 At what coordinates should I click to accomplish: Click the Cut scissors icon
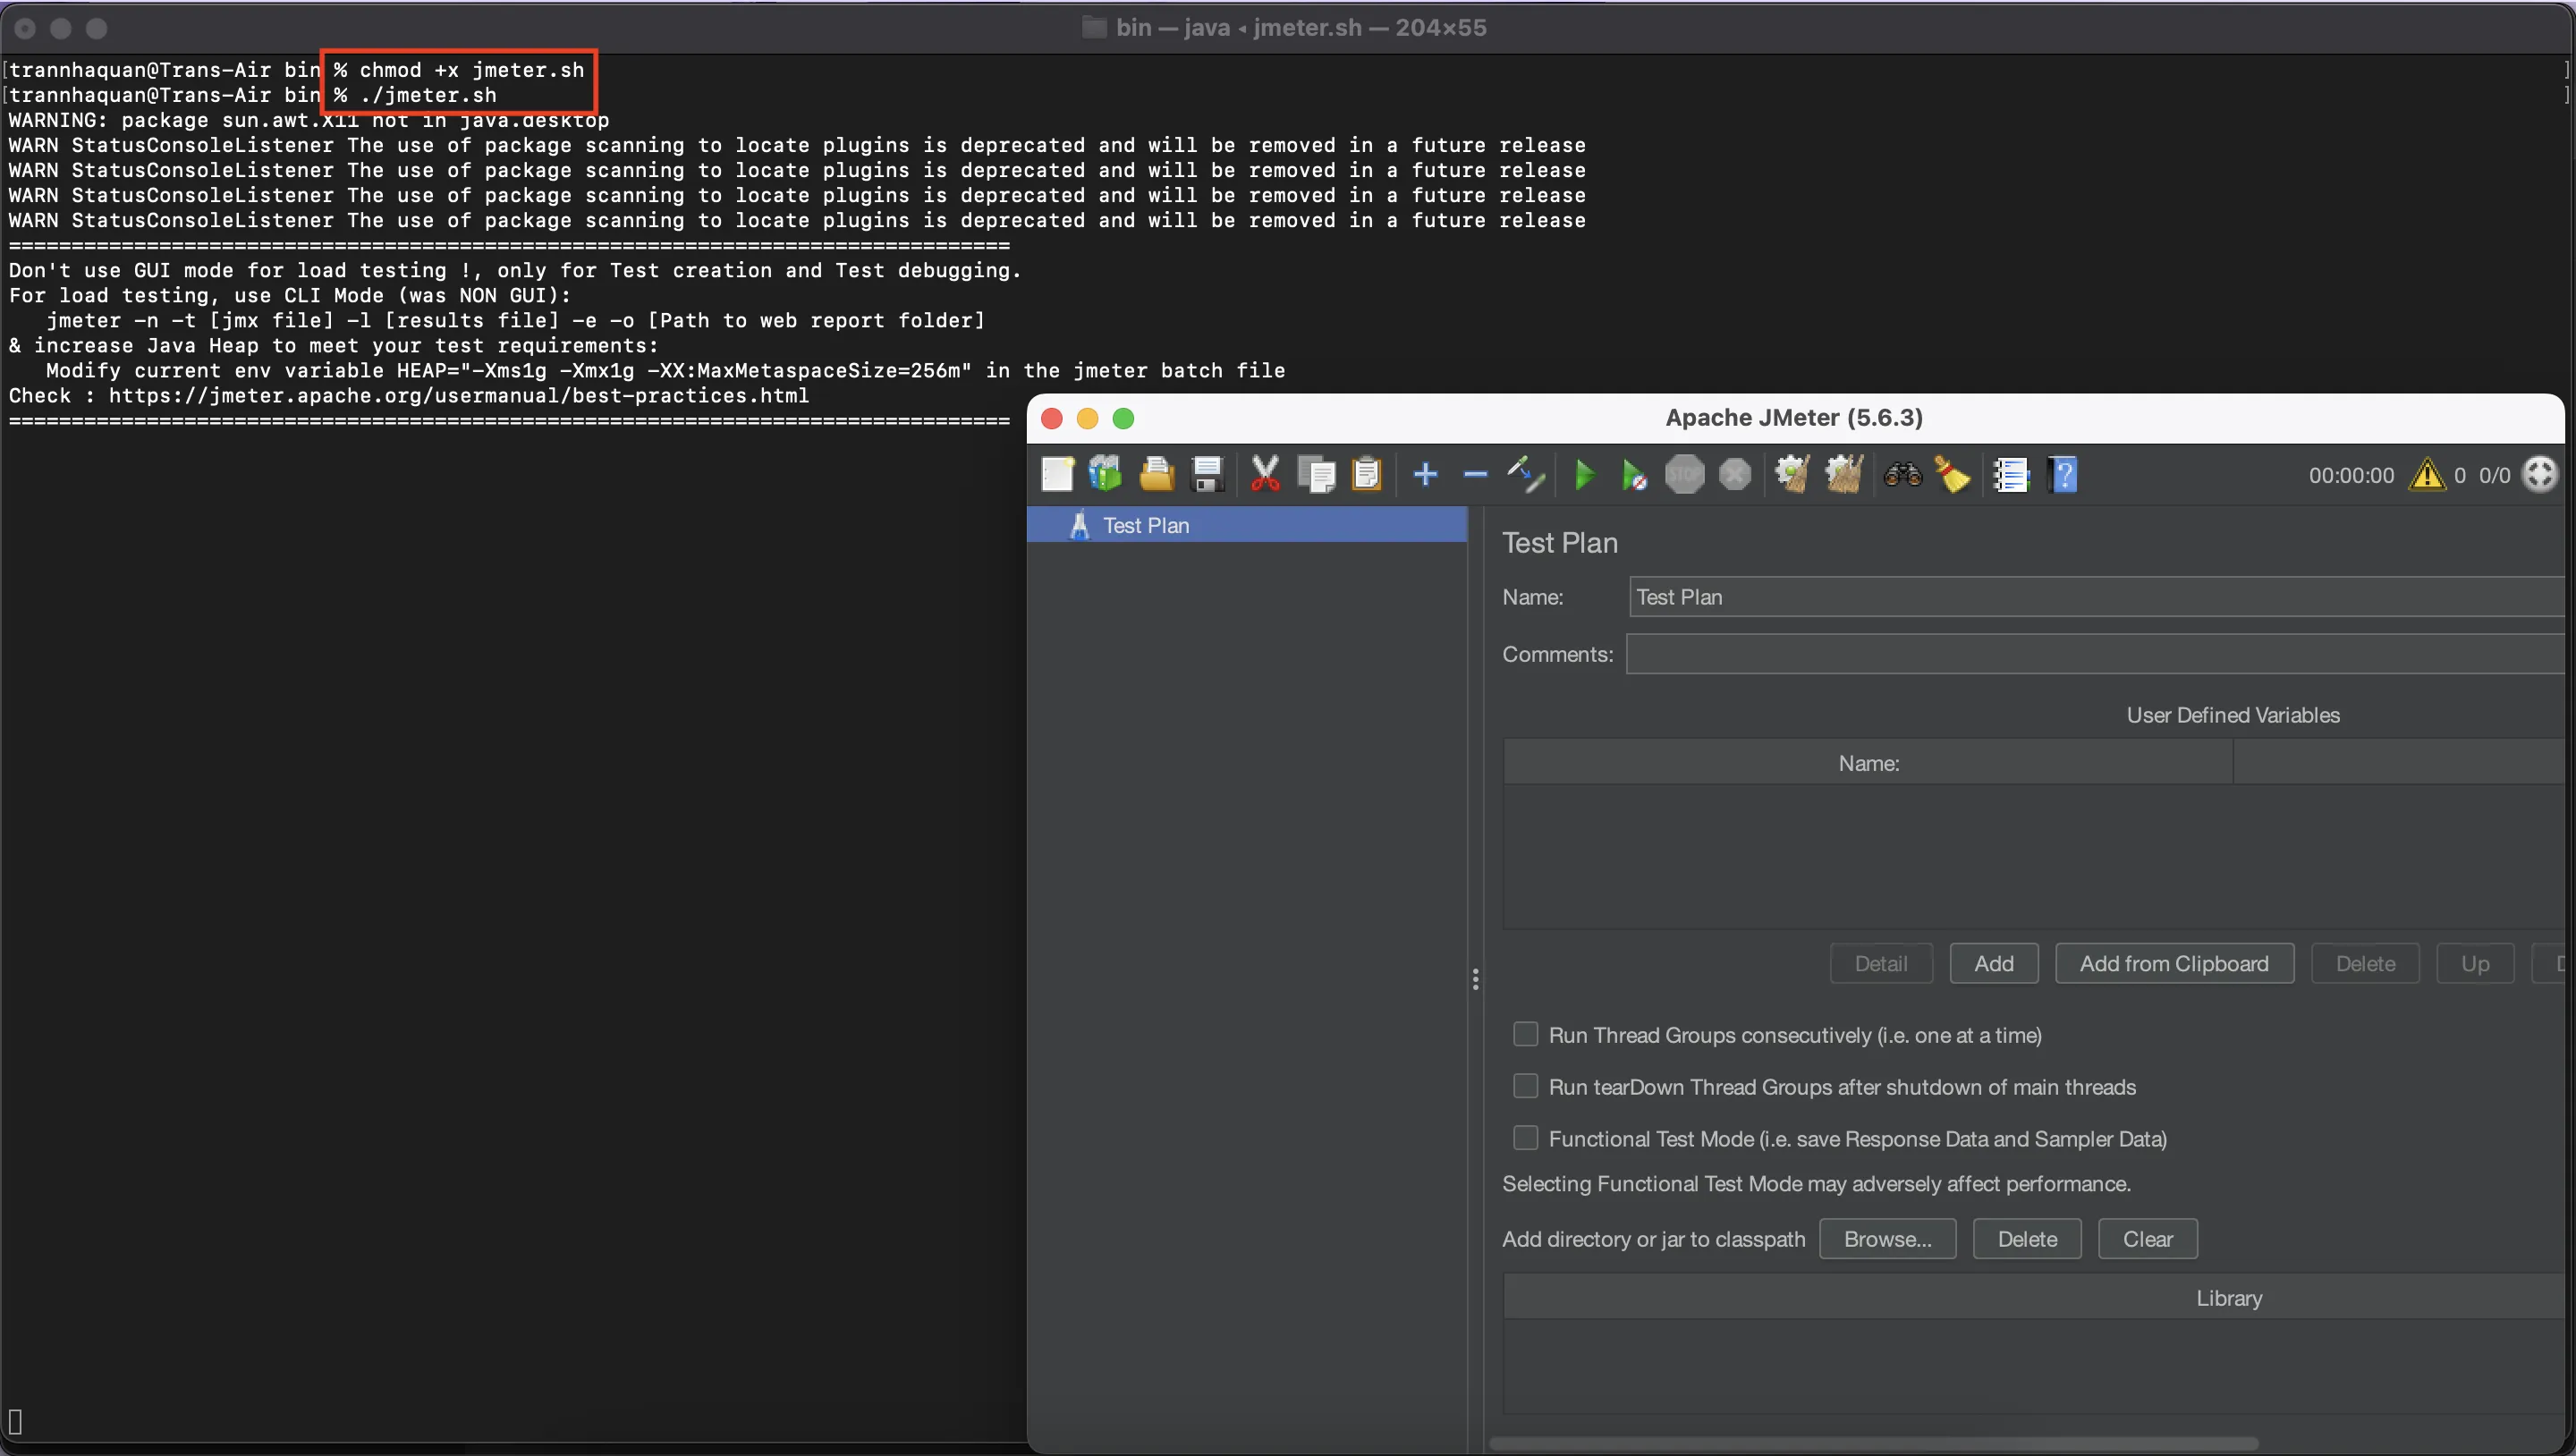tap(1265, 474)
